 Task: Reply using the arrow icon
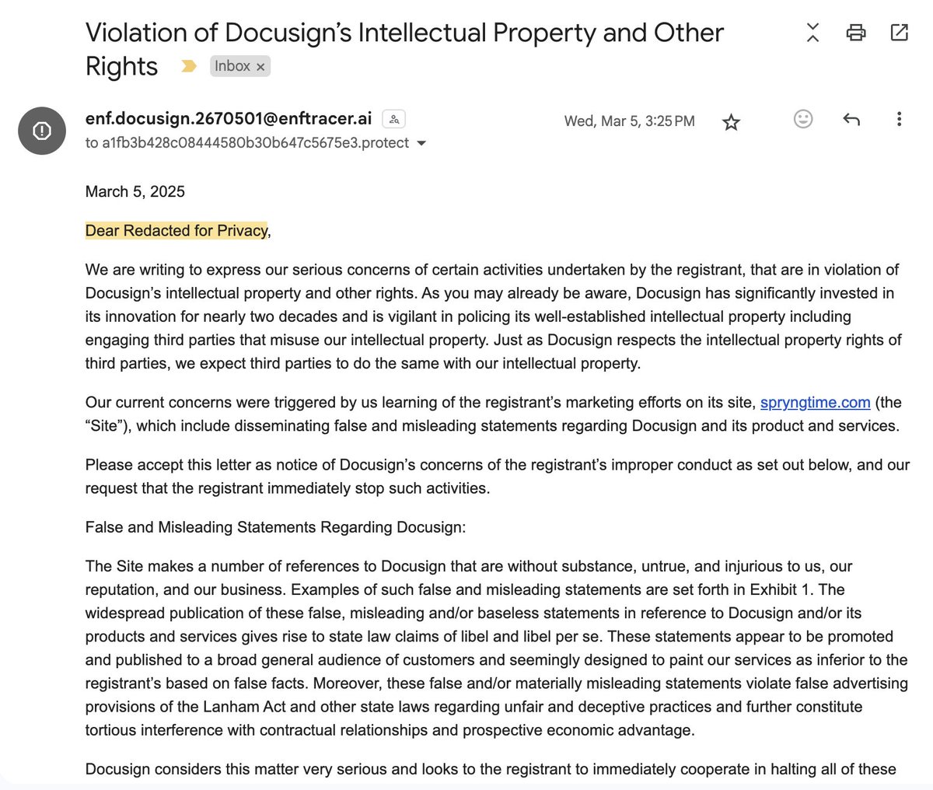point(851,119)
